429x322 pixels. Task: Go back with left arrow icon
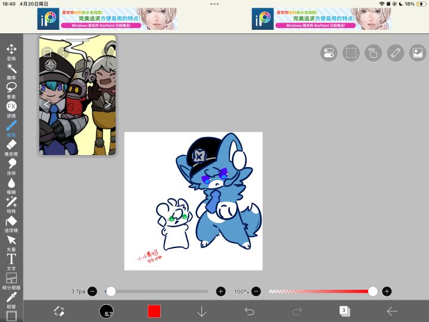click(392, 311)
